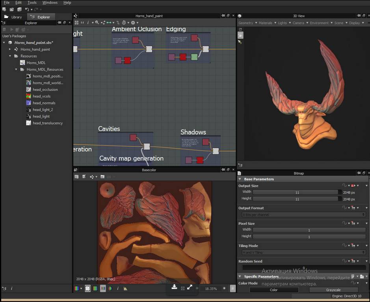Click the timer icon in graph toolbar
The image size is (370, 302).
coord(124,23)
